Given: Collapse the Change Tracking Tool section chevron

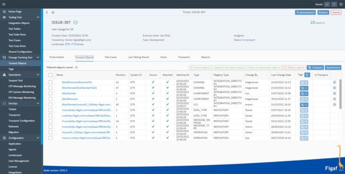Looking at the screenshot, I should click(x=38, y=57).
